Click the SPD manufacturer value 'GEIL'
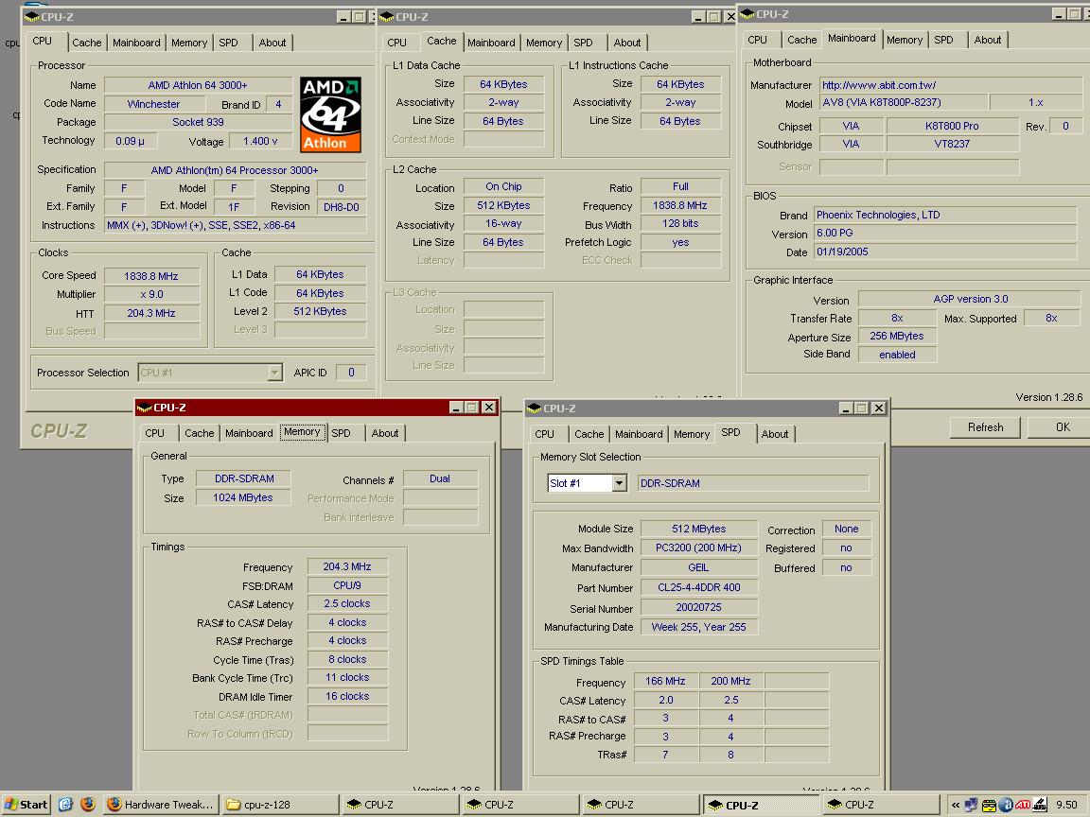Image resolution: width=1090 pixels, height=817 pixels. click(698, 567)
